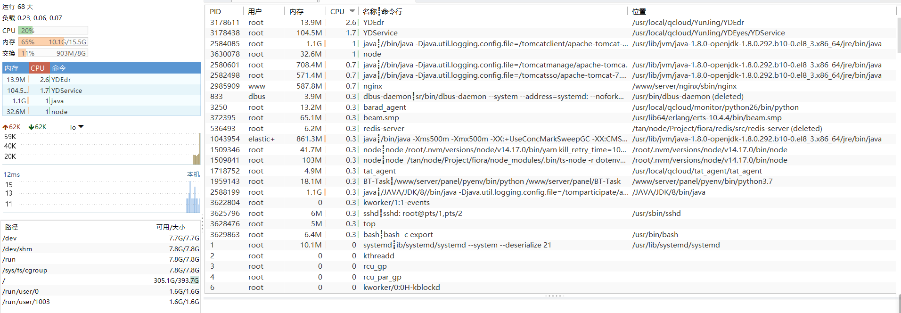Select the kthreadd process row
The width and height of the screenshot is (901, 313).
[550, 255]
